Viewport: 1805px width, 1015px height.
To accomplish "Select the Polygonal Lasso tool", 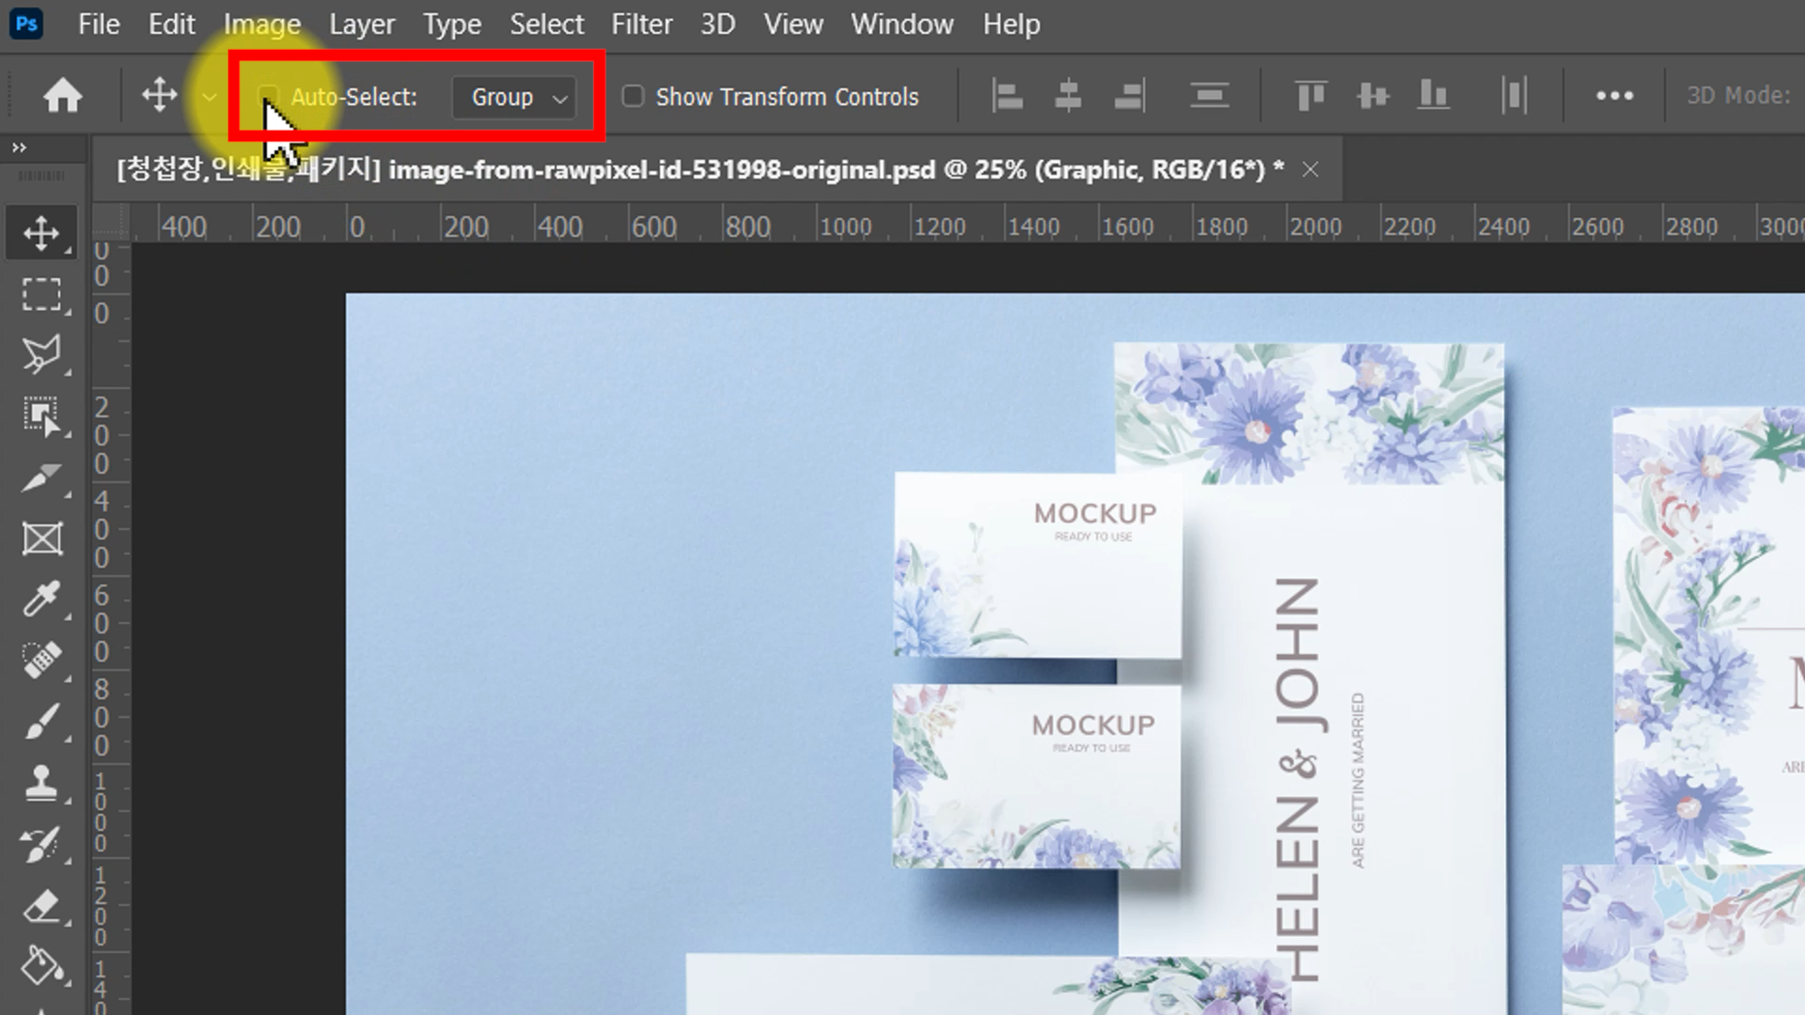I will click(x=41, y=354).
